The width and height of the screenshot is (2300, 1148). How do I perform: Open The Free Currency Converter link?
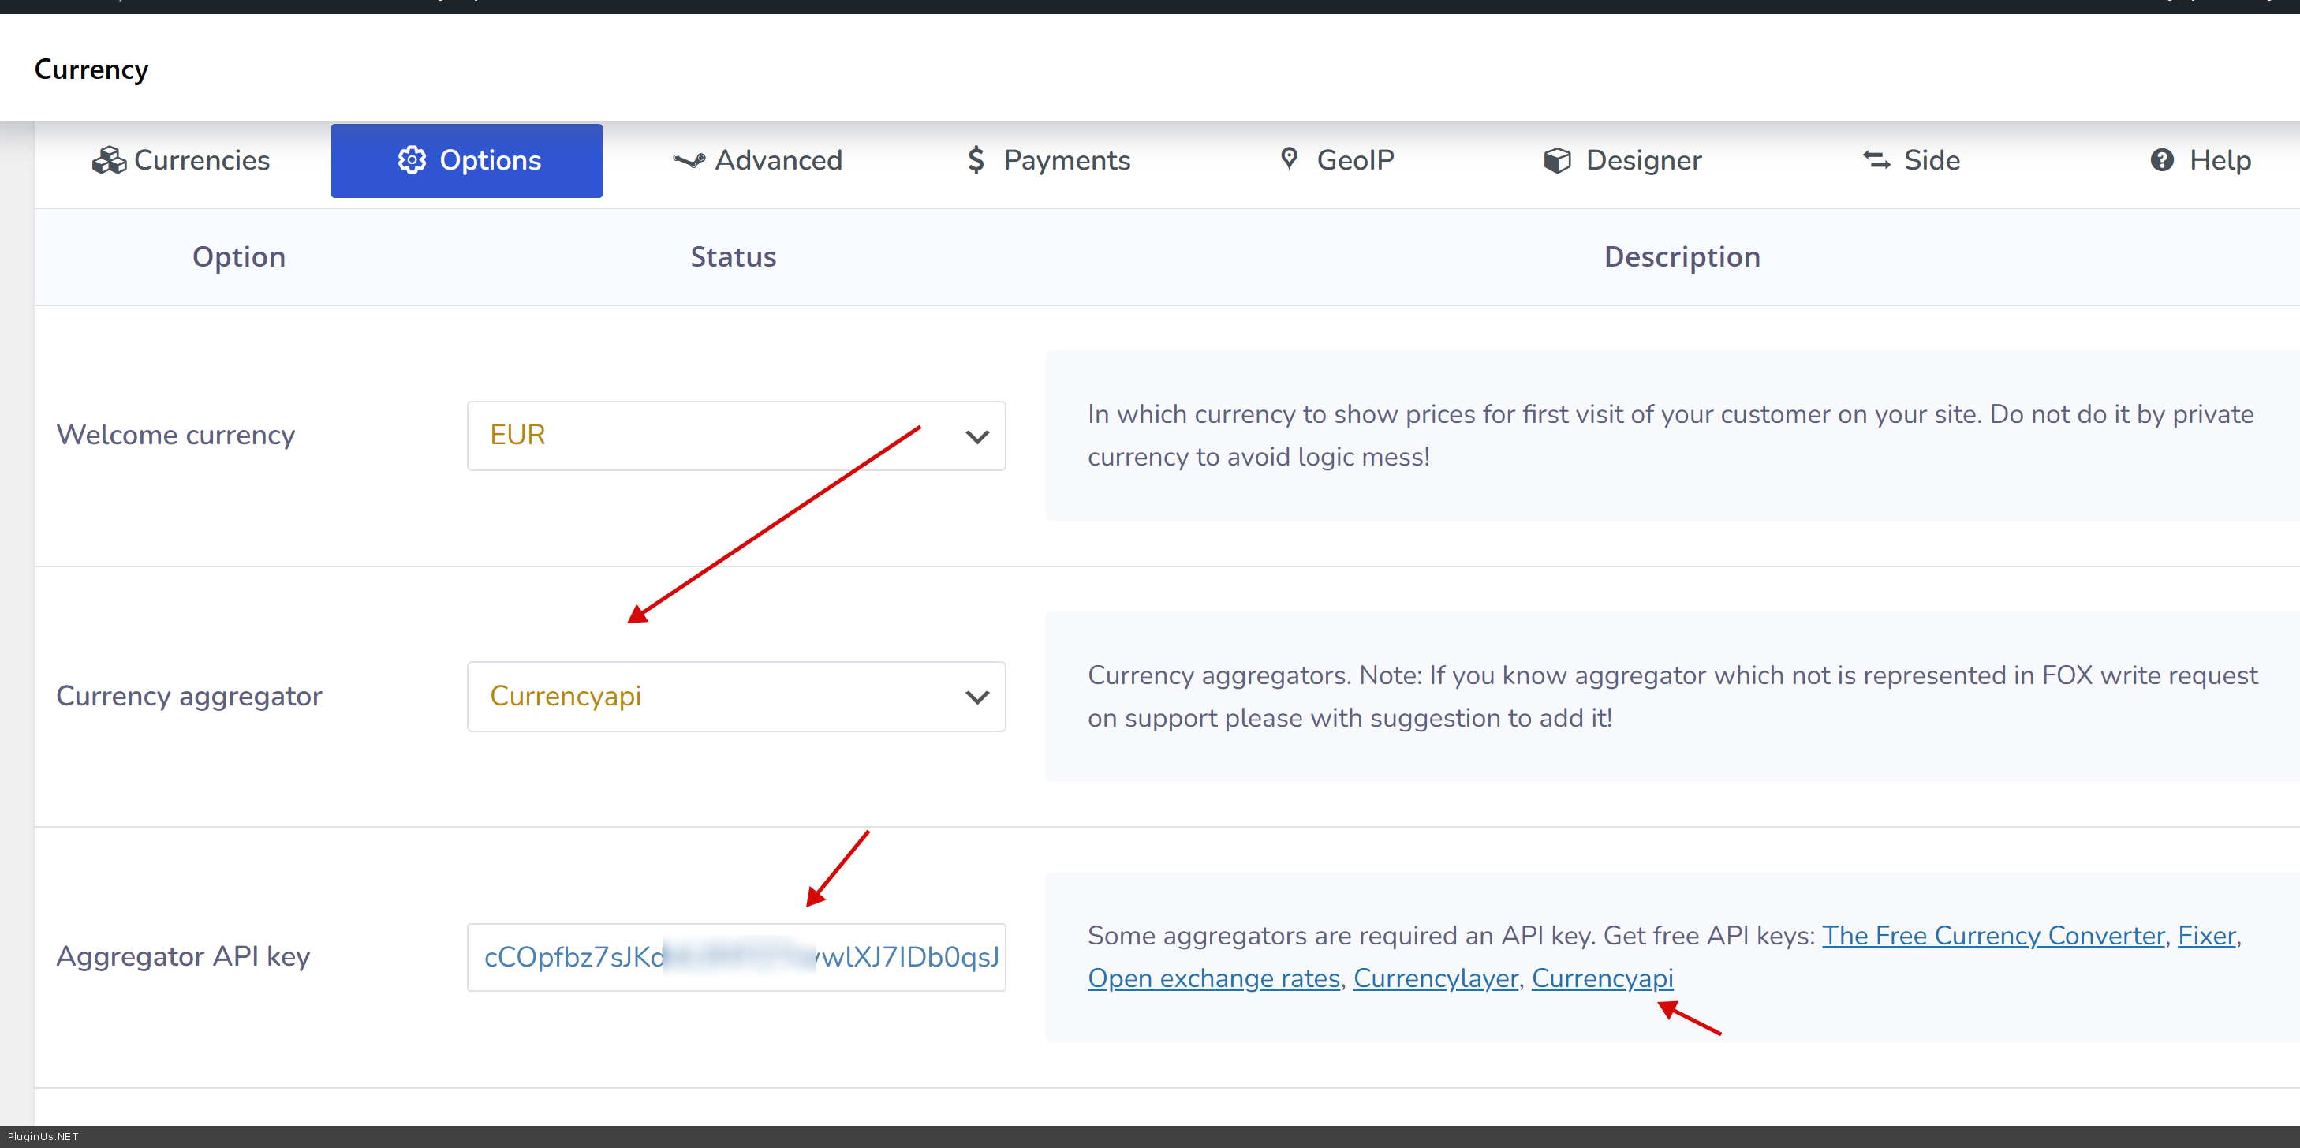pyautogui.click(x=1993, y=936)
